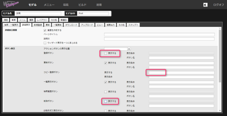Image resolution: width=227 pixels, height=116 pixels.
Task: Open the 更新 sub-tab
Action: click(48, 25)
